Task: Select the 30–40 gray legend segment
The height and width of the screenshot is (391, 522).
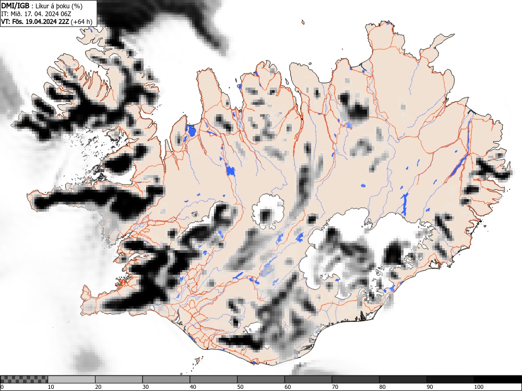Action: tap(166, 380)
